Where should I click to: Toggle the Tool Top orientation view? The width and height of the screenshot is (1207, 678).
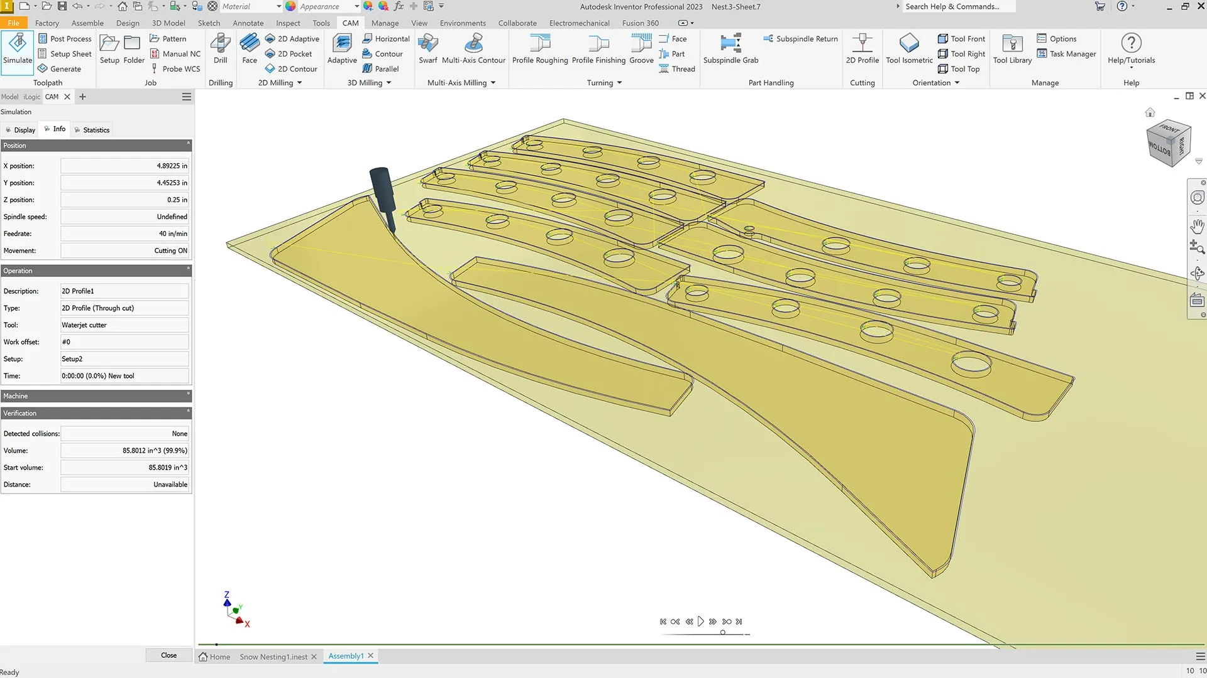click(x=959, y=69)
